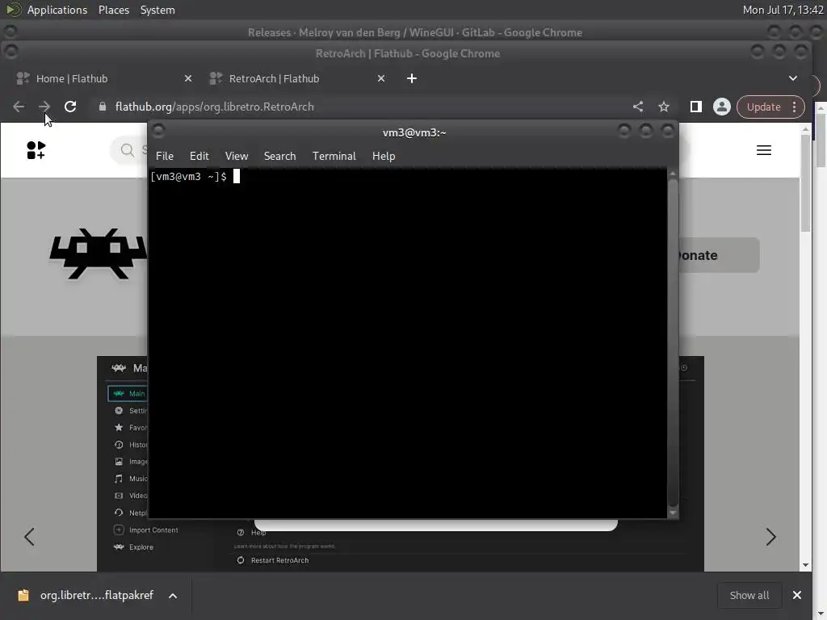The image size is (827, 620).
Task: Click the RetroArch invader app logo
Action: pyautogui.click(x=98, y=253)
